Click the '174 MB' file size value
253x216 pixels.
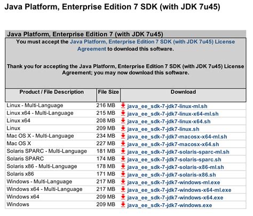point(106,159)
